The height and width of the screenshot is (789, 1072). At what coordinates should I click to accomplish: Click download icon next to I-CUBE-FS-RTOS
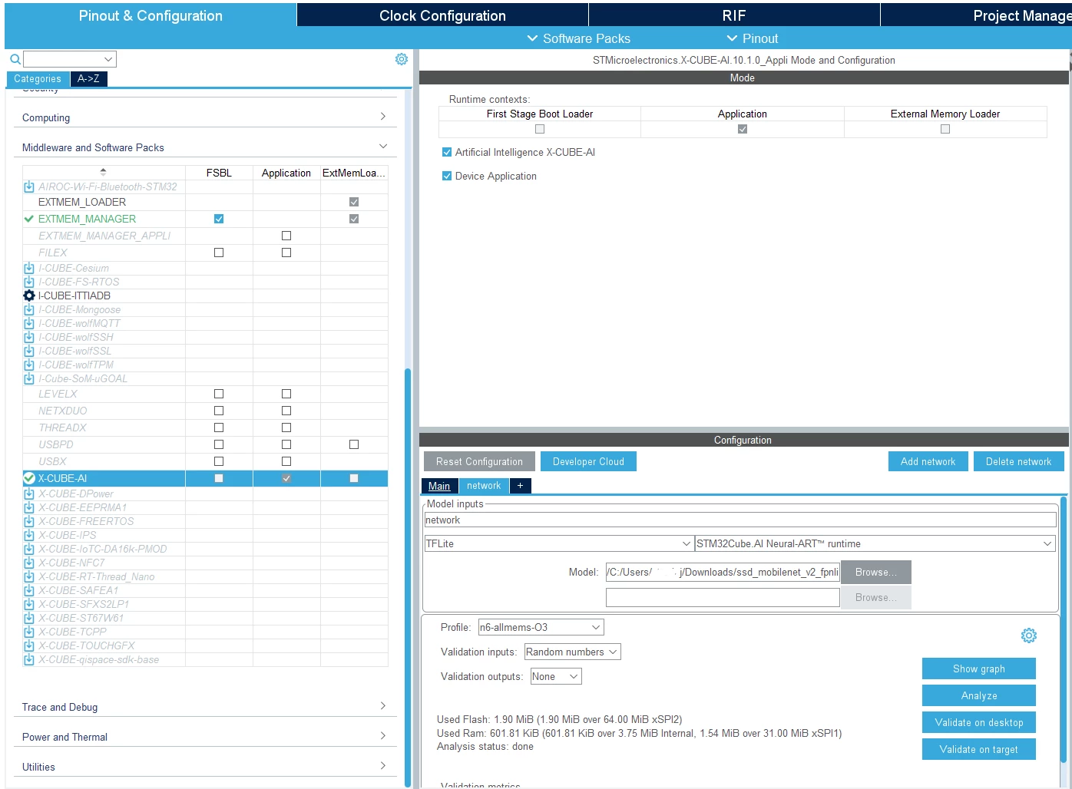(29, 282)
